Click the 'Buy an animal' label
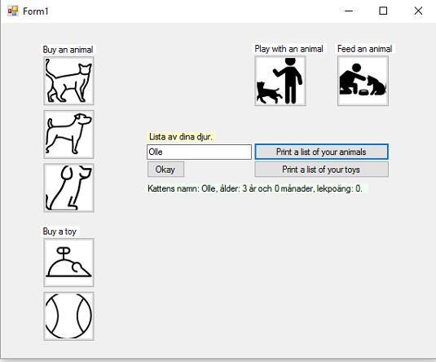This screenshot has height=362, width=436. [68, 50]
